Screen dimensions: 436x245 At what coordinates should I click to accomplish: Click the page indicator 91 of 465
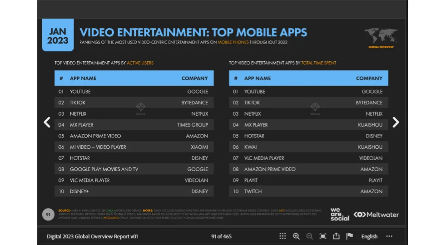point(221,236)
